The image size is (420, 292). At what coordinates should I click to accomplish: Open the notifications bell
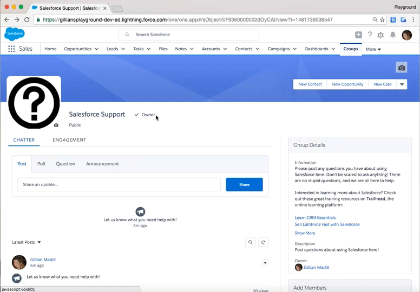tap(393, 35)
